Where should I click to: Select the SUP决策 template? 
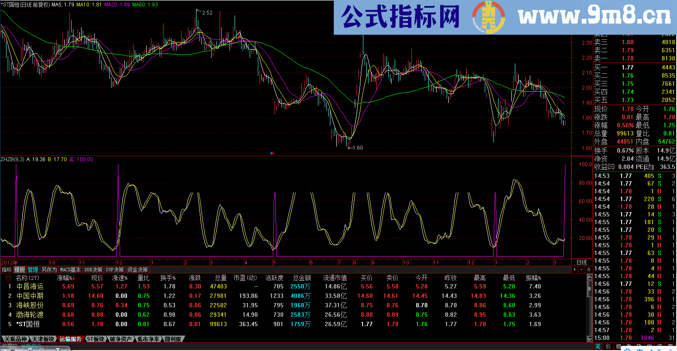[115, 270]
